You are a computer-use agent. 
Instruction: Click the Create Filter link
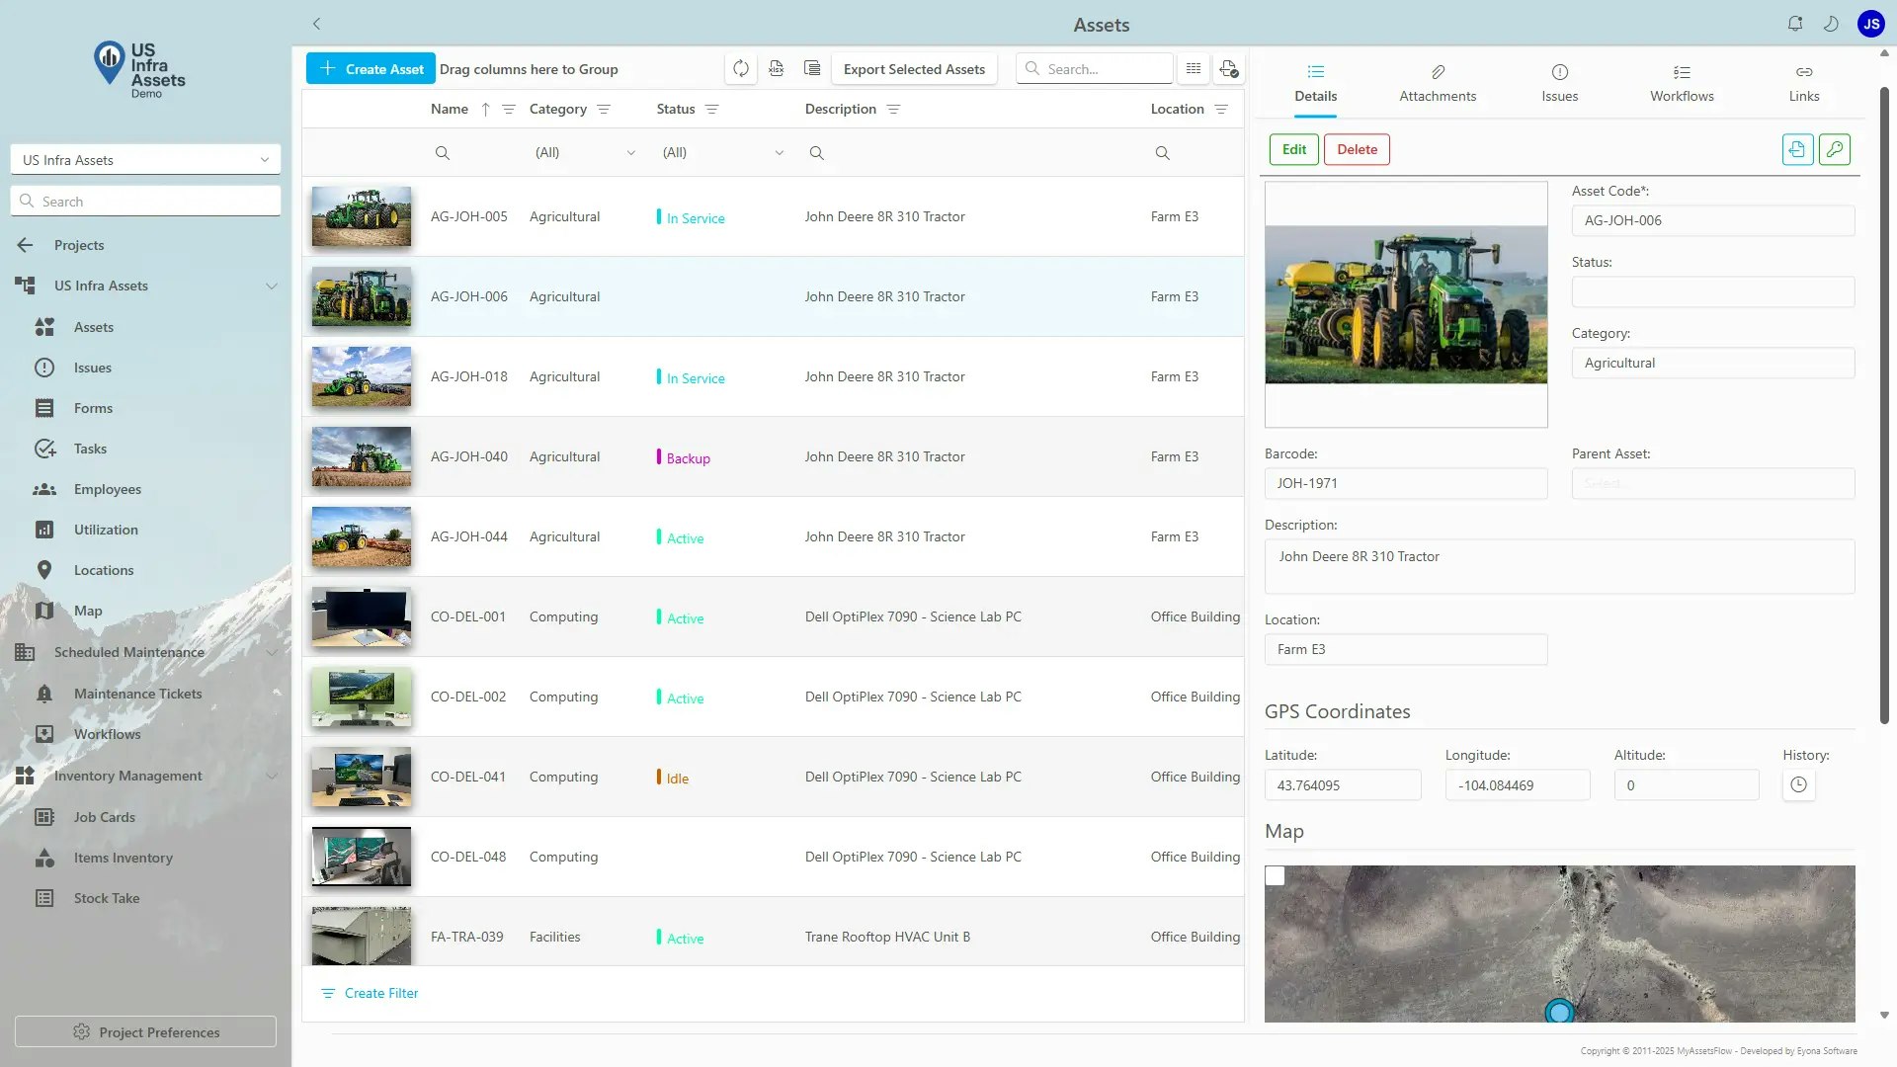370,993
